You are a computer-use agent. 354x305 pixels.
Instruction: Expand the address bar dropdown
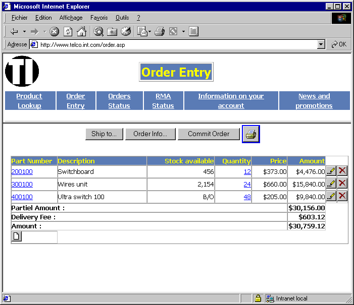321,44
